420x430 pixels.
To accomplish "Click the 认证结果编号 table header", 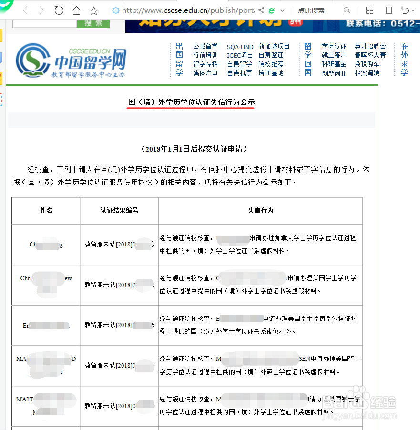I will pos(119,210).
